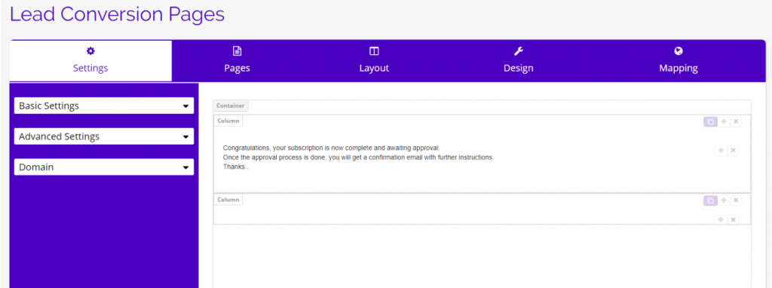
Task: Click the 'Congratulations, your subscription' line
Action: (331, 148)
